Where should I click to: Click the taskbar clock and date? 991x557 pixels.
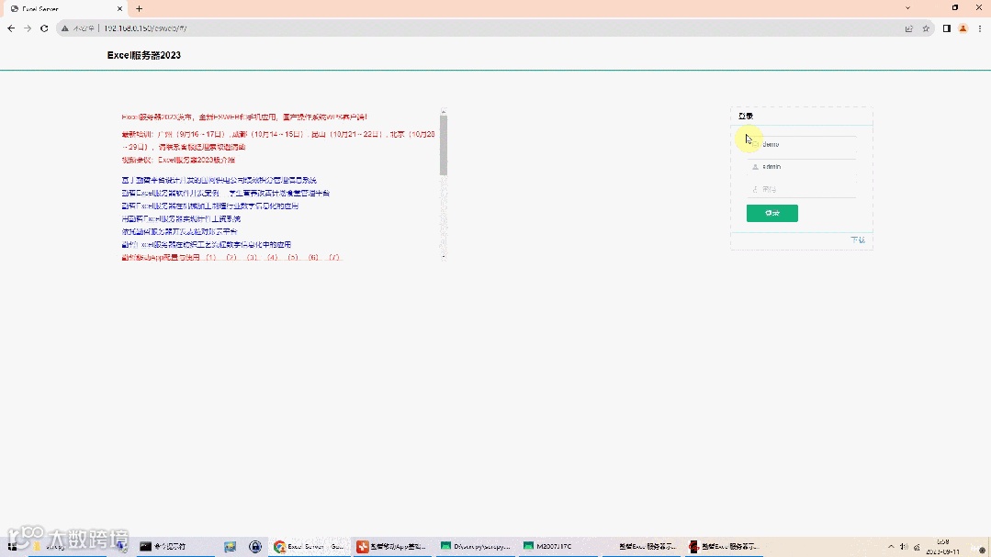[943, 547]
